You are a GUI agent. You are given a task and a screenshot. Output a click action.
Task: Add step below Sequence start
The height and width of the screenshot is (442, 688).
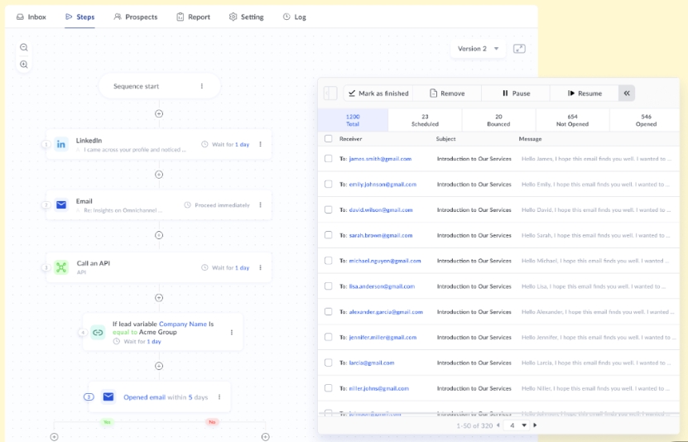click(x=159, y=113)
